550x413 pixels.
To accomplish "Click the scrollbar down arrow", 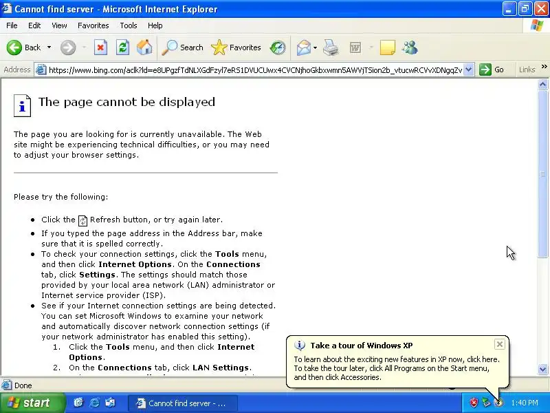I will pos(542,369).
